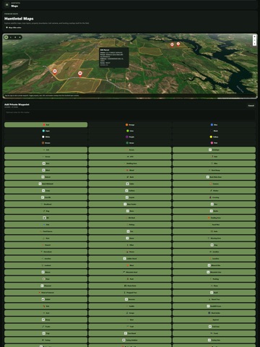
Task: Select the Blood waypoint icon
Action: (130, 170)
